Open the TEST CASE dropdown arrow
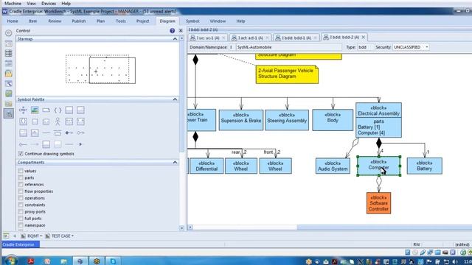 [72, 236]
